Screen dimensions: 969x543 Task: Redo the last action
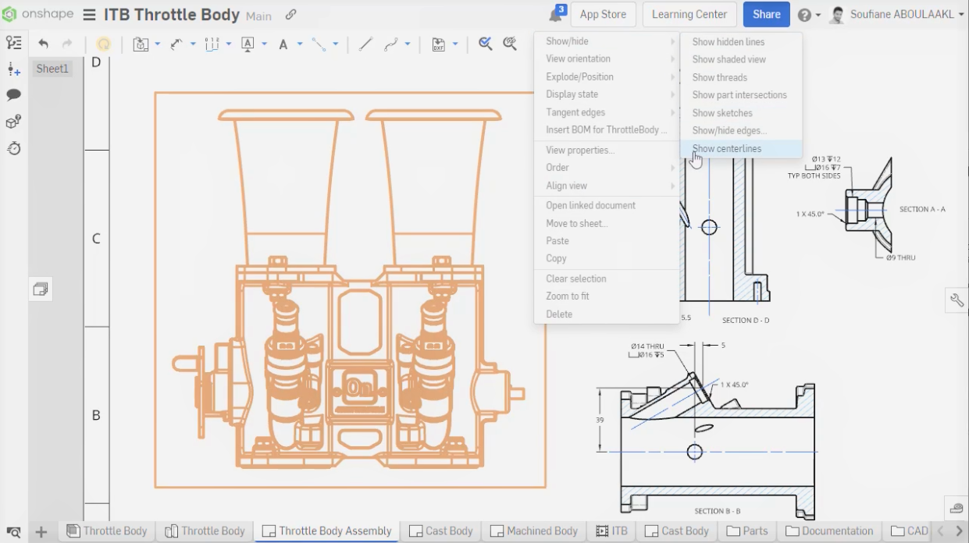click(x=67, y=44)
